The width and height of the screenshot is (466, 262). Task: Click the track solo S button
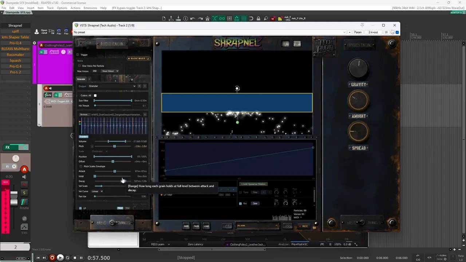point(24,193)
